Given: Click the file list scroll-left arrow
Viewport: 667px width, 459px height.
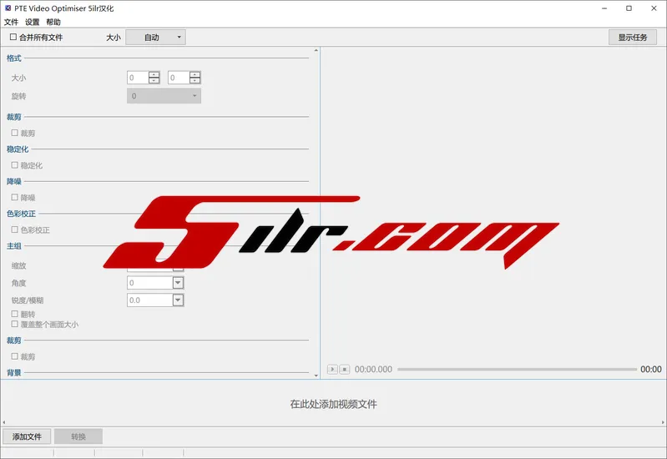Looking at the screenshot, I should click(x=4, y=422).
